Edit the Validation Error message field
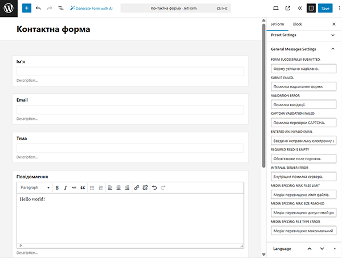342x259 pixels. 303,105
